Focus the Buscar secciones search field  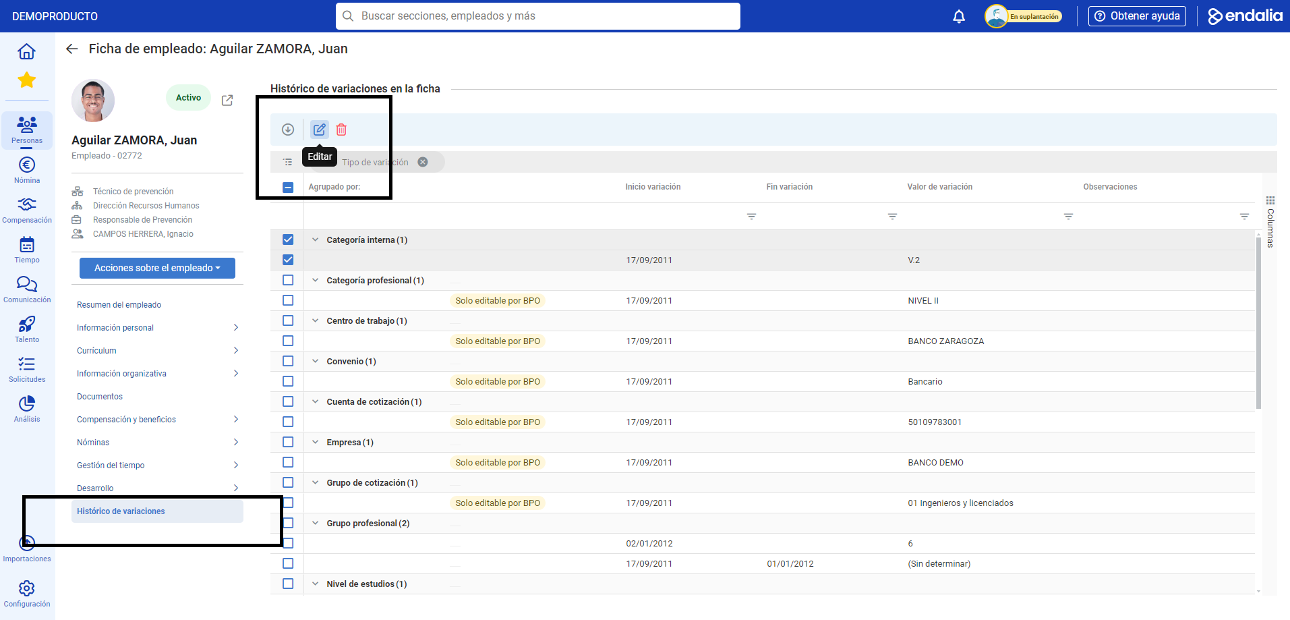click(538, 16)
